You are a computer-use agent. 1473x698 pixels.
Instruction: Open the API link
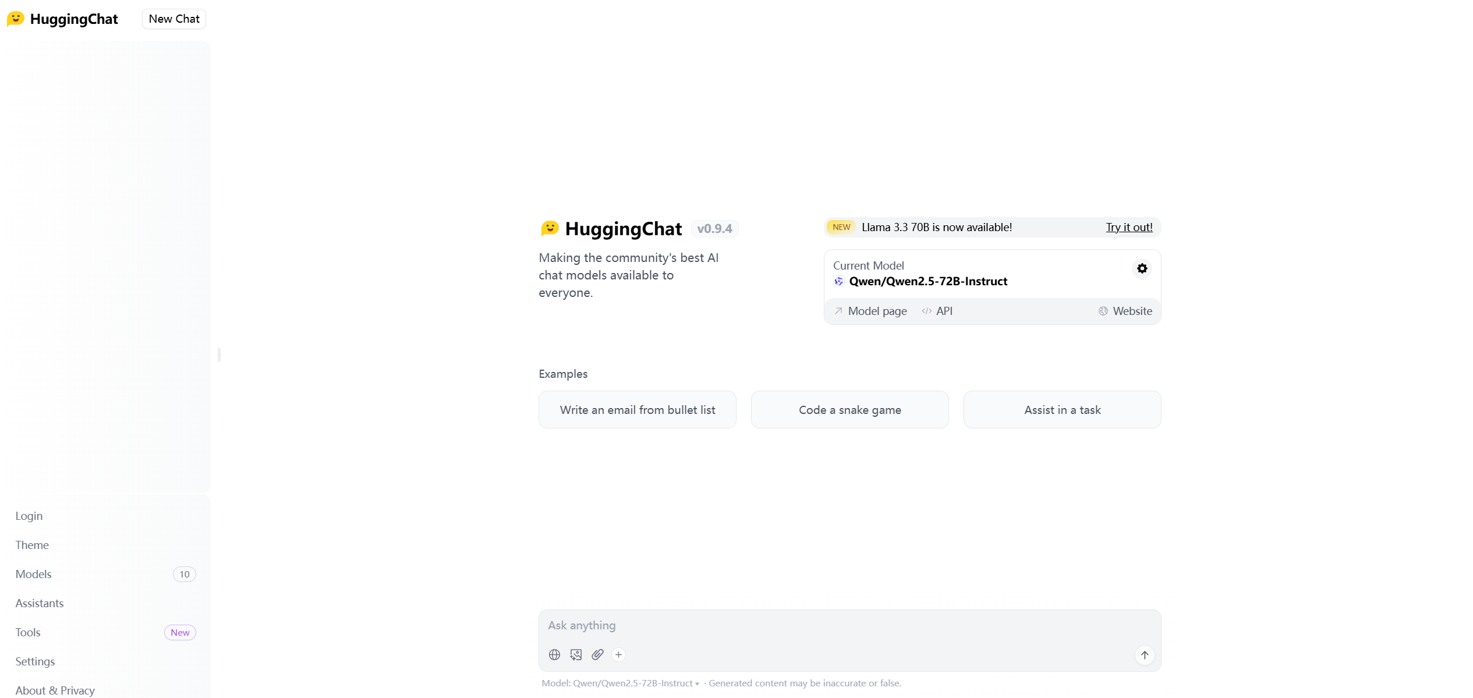coord(937,311)
